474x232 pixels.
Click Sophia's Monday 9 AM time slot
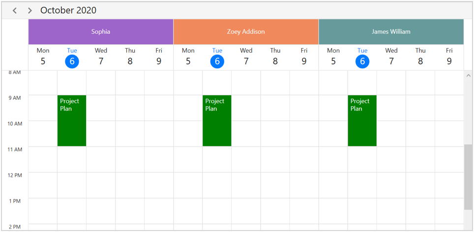point(43,108)
